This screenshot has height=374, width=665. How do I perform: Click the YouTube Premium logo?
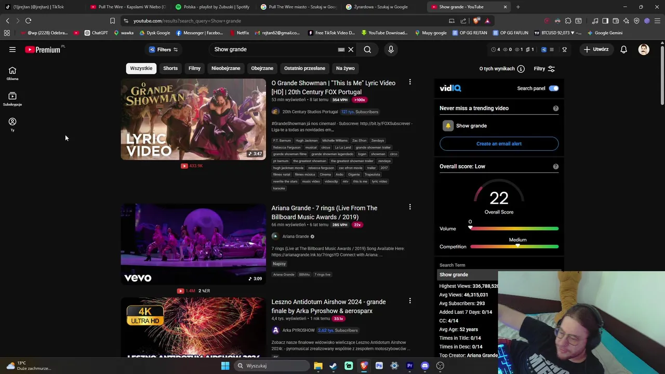(x=44, y=50)
